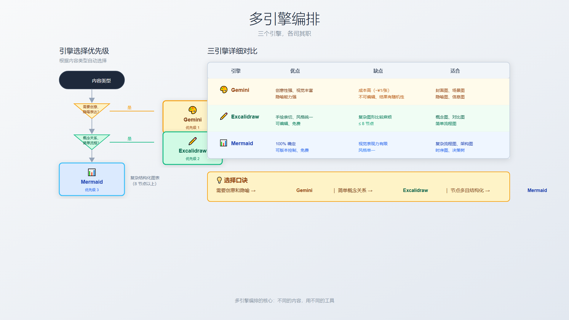The image size is (569, 320).
Task: Click the 选择口诀 heading
Action: [236, 180]
